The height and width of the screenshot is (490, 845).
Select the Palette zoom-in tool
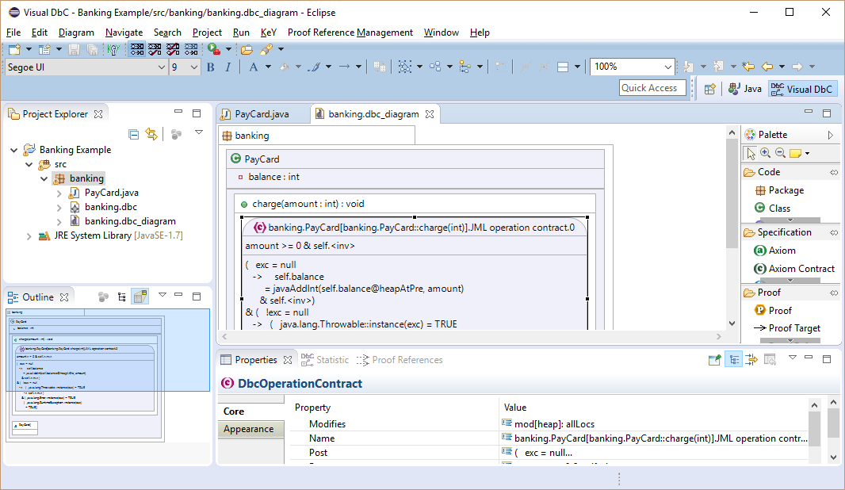tap(765, 153)
